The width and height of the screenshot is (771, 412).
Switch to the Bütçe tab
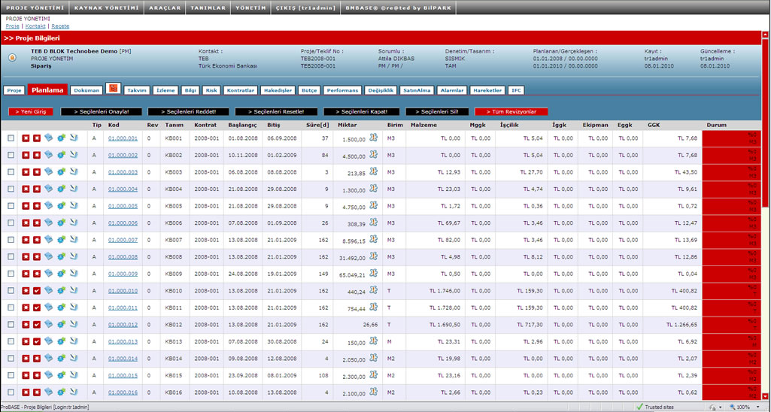point(309,90)
